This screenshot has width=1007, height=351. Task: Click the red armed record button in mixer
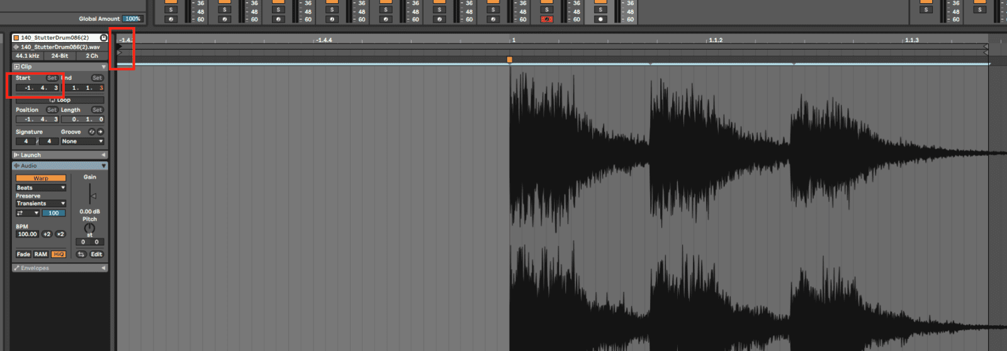coord(546,19)
